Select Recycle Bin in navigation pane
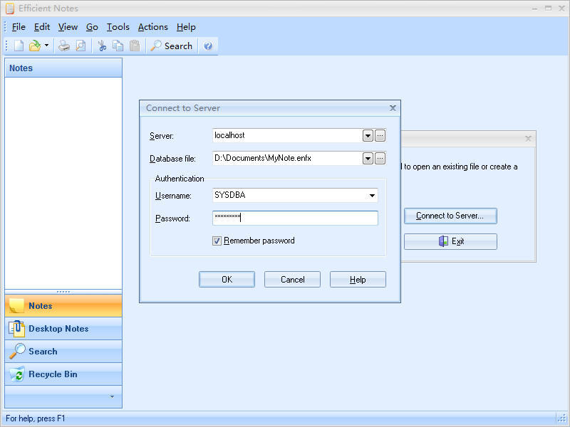The image size is (570, 427). click(63, 374)
